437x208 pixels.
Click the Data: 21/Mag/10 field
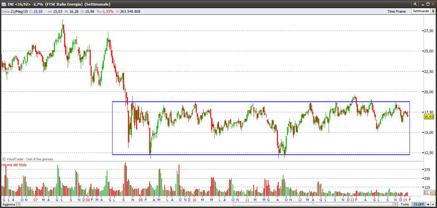14,11
